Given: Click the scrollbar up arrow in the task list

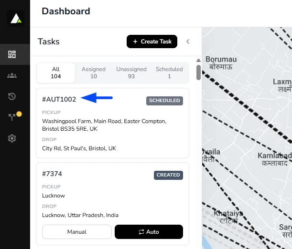Looking at the screenshot, I should coord(198,60).
